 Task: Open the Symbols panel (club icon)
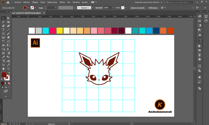pyautogui.click(x=199, y=59)
